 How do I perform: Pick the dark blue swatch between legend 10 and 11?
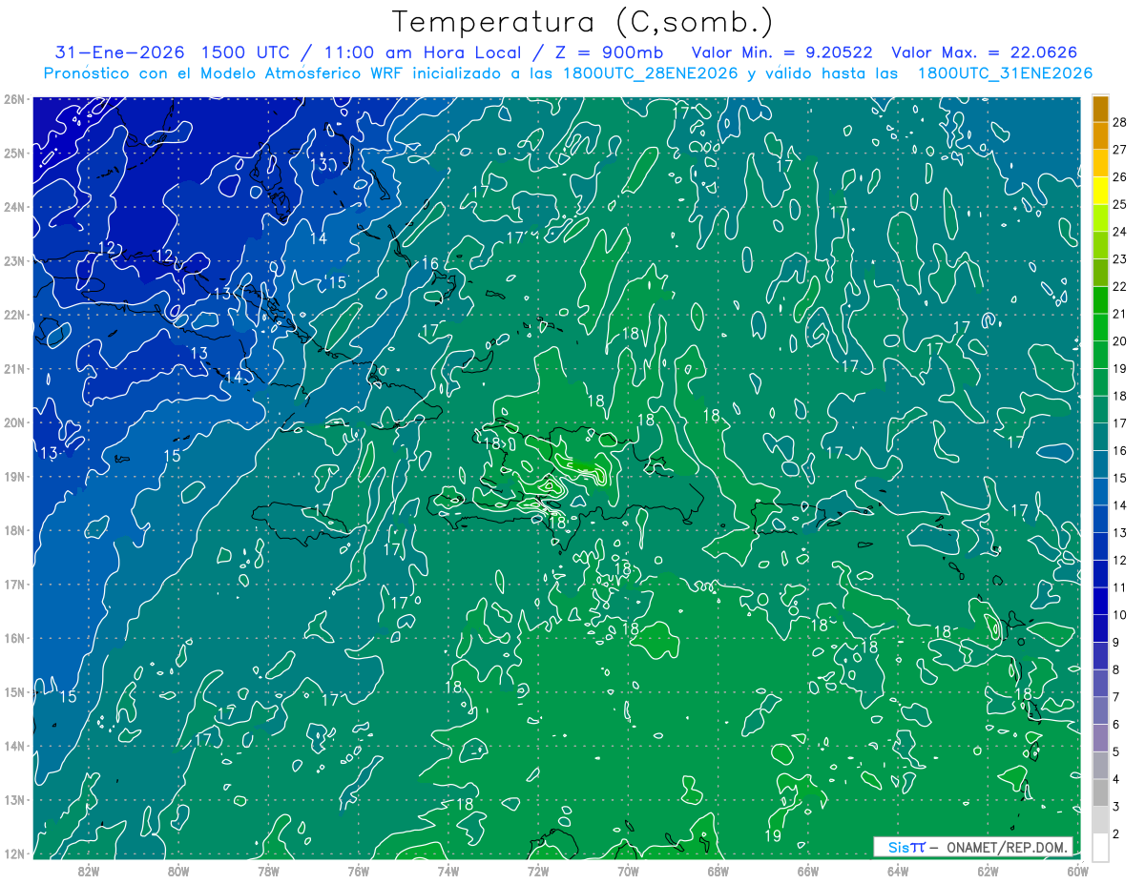click(x=1100, y=602)
